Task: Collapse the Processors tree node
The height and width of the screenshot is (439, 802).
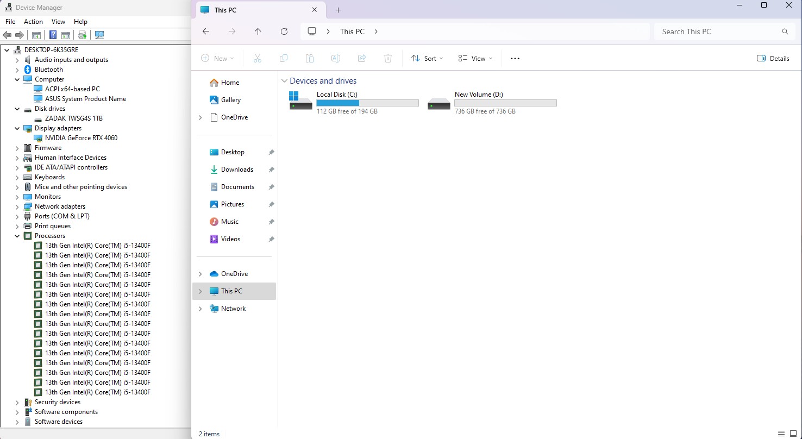Action: [x=17, y=236]
